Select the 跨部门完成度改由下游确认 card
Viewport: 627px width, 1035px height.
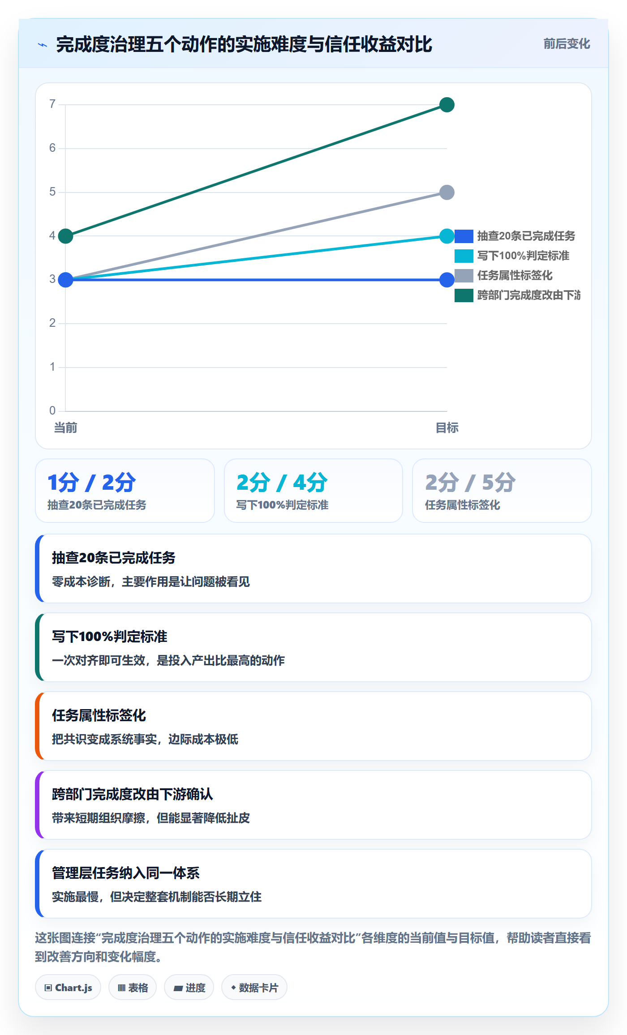coord(313,805)
